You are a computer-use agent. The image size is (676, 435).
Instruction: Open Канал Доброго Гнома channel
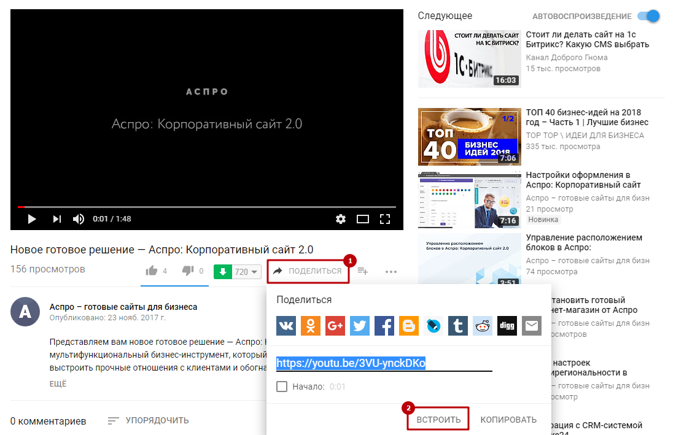point(567,57)
